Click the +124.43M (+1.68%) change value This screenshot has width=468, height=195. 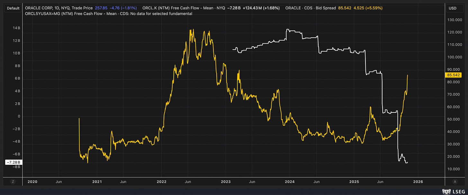[x=261, y=8]
